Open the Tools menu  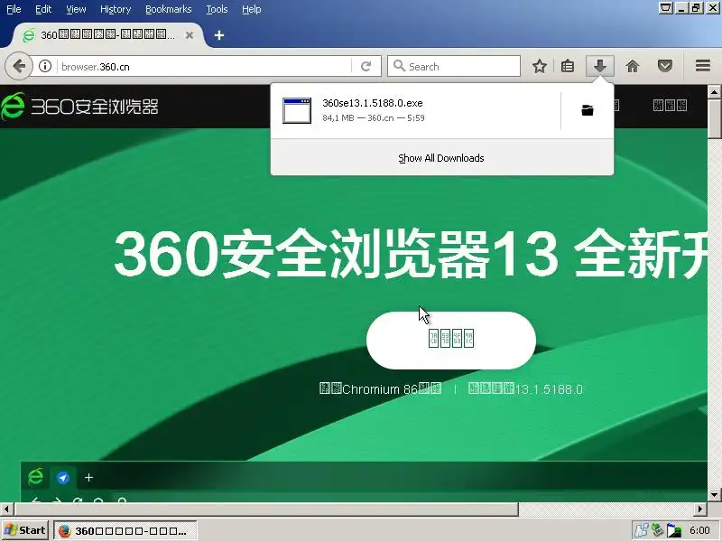pos(217,9)
